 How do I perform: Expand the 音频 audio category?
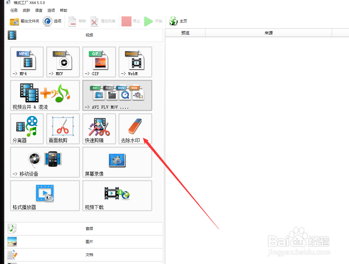tap(84, 229)
